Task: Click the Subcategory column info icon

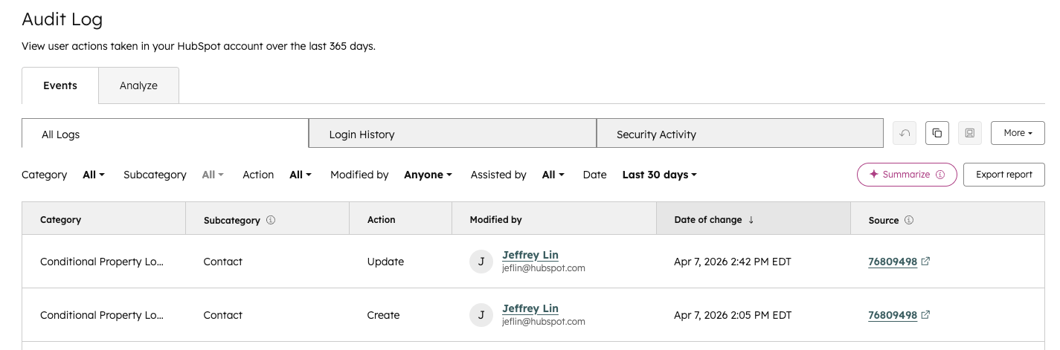Action: (271, 220)
